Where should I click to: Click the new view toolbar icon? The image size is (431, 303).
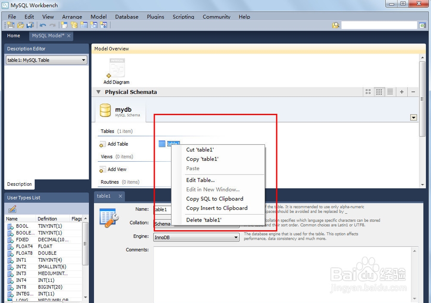[x=94, y=25]
